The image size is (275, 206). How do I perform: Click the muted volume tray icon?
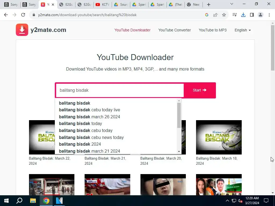(x=240, y=201)
